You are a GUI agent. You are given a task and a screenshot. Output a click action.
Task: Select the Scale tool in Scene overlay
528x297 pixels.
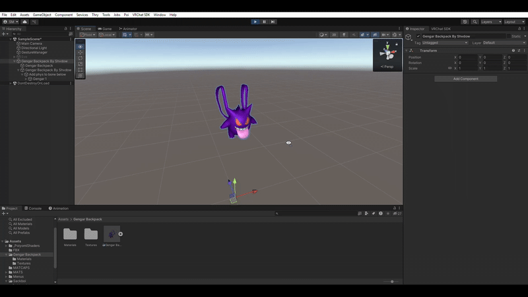pyautogui.click(x=80, y=64)
